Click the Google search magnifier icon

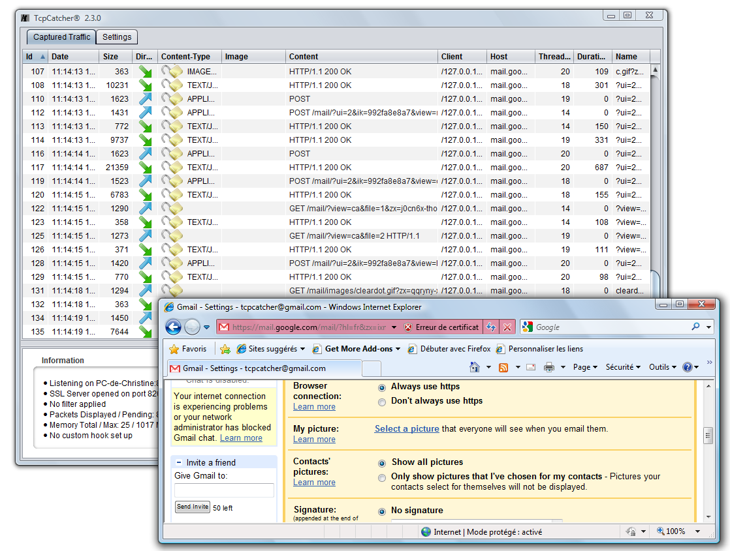coord(695,327)
